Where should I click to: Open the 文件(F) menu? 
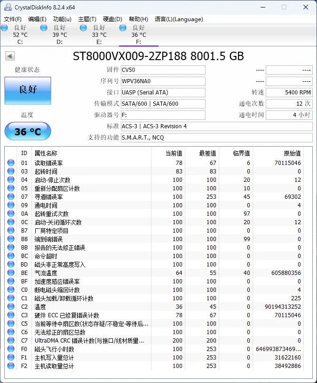pos(13,19)
